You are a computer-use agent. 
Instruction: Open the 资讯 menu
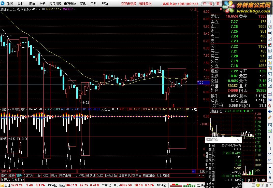(83, 4)
